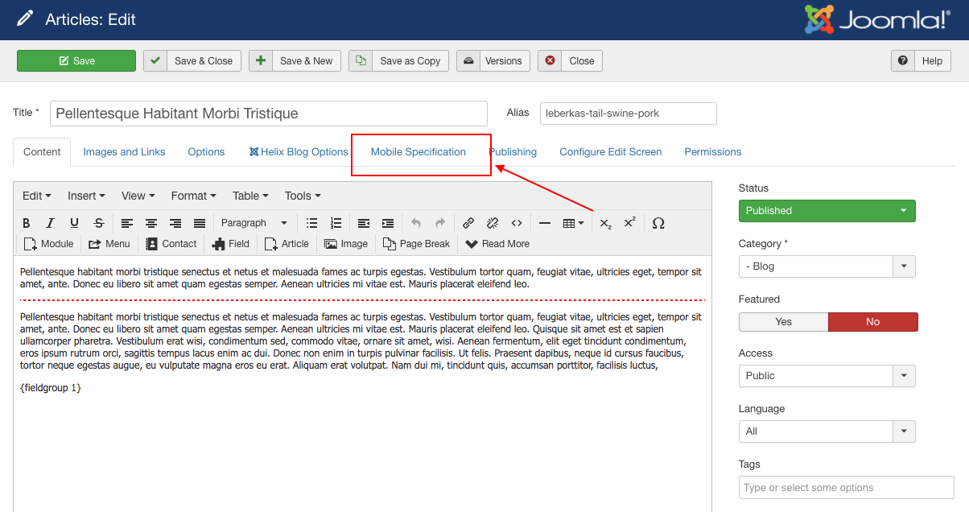Toggle bold formatting in the editor
The image size is (969, 512).
[x=26, y=223]
